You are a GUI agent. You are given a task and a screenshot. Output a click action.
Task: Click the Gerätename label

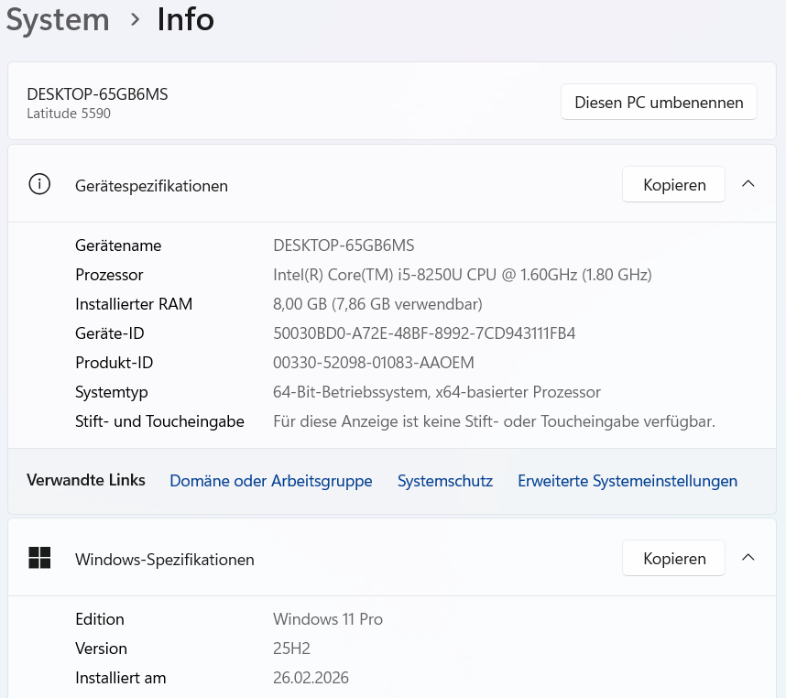pos(118,245)
